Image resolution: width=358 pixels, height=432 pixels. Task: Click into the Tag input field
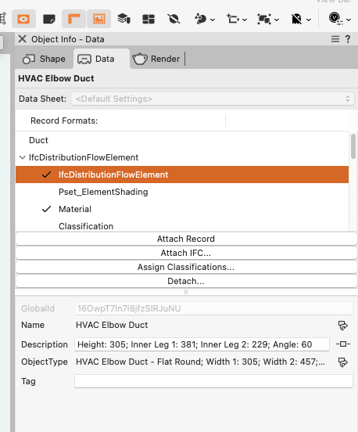pyautogui.click(x=213, y=381)
